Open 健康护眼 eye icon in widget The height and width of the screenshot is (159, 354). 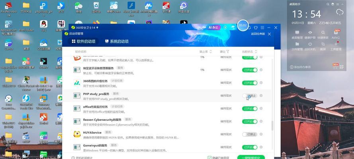[310, 35]
